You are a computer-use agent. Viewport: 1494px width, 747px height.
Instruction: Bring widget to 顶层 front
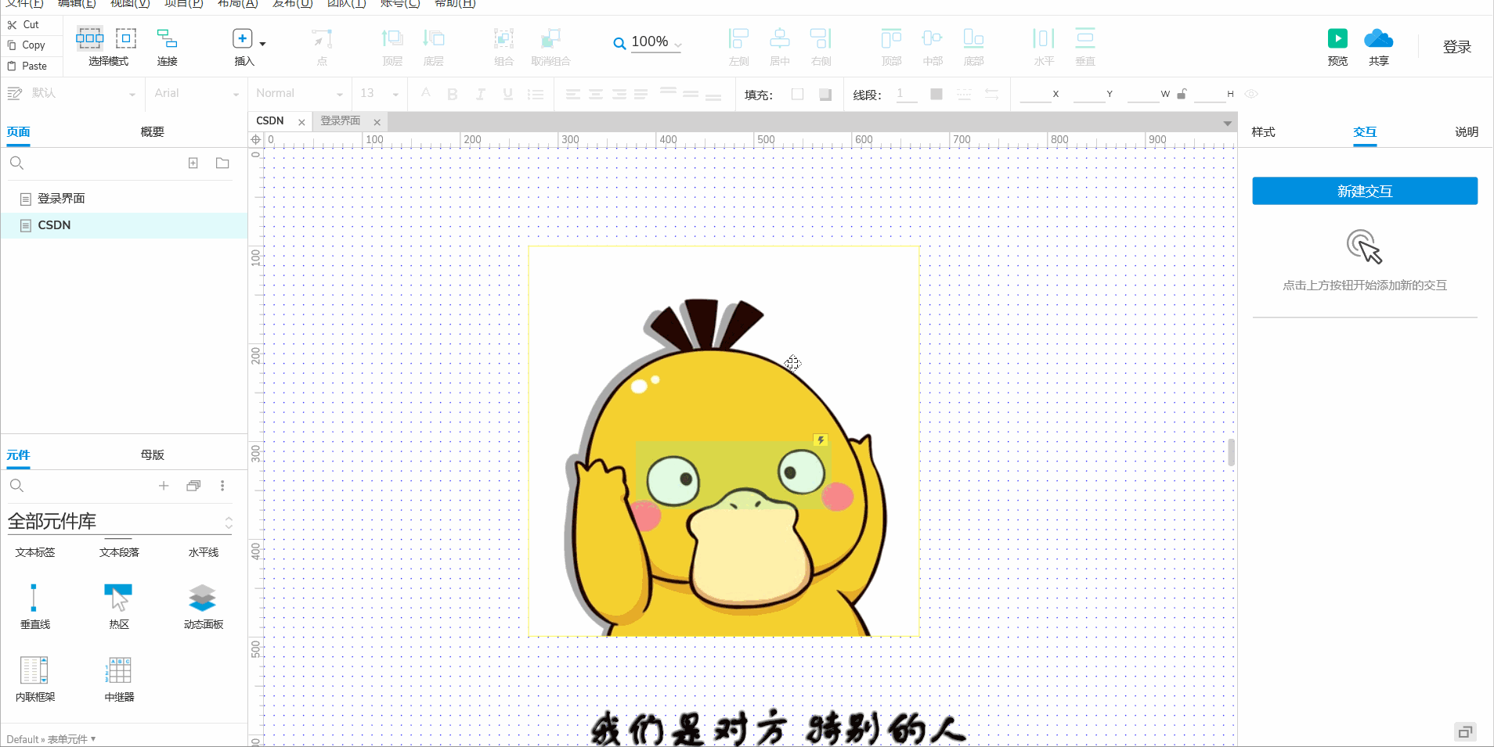click(392, 46)
